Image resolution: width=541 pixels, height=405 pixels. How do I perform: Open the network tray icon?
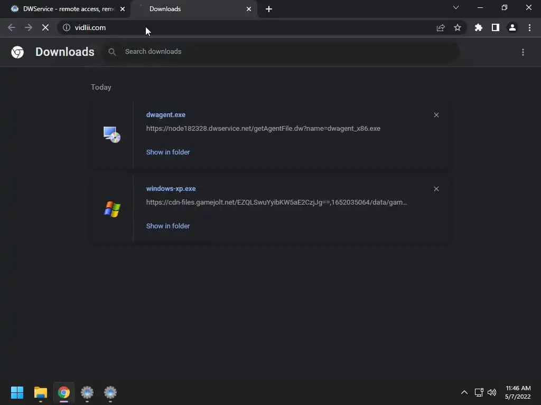479,392
